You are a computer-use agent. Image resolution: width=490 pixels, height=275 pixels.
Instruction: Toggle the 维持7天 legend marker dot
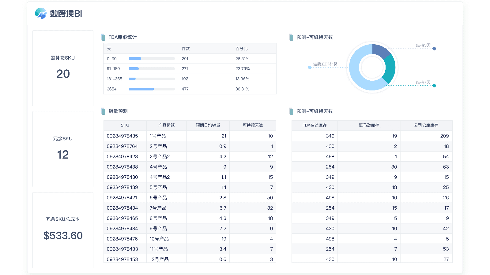click(435, 86)
